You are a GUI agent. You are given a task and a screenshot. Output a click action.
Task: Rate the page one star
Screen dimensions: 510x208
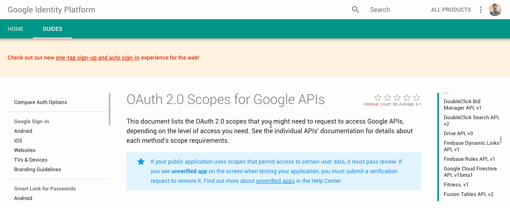coord(378,98)
